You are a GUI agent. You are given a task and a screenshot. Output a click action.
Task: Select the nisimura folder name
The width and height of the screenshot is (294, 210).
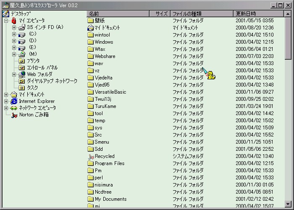104,185
